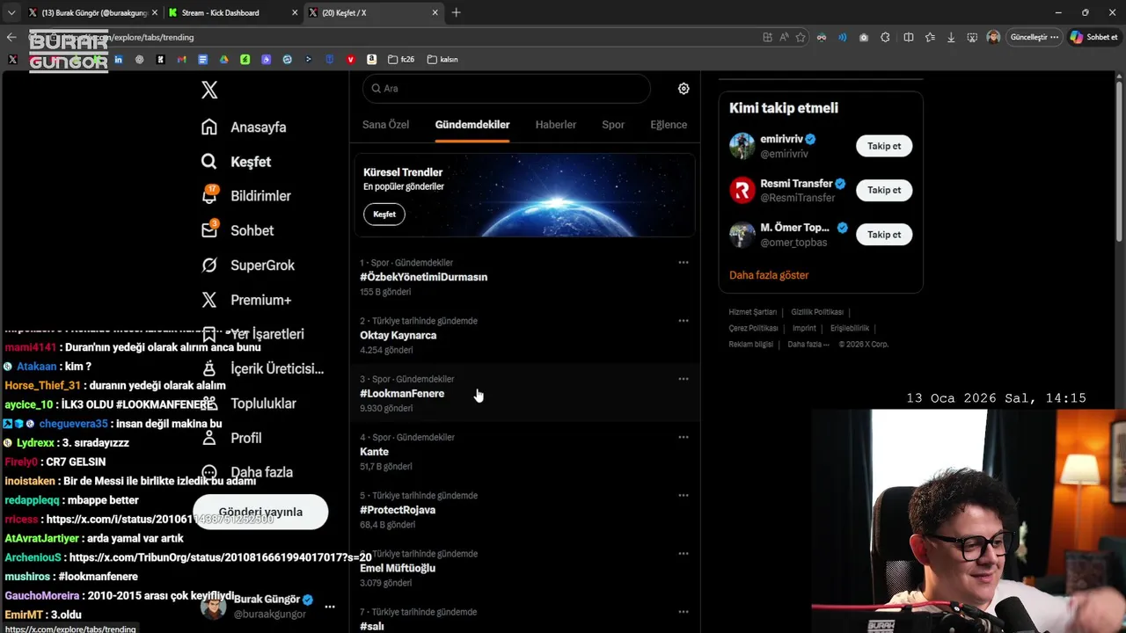Switch to Sana Özel tab

[385, 125]
